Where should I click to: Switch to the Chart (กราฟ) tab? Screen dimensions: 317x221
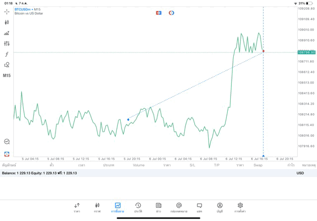click(x=97, y=207)
